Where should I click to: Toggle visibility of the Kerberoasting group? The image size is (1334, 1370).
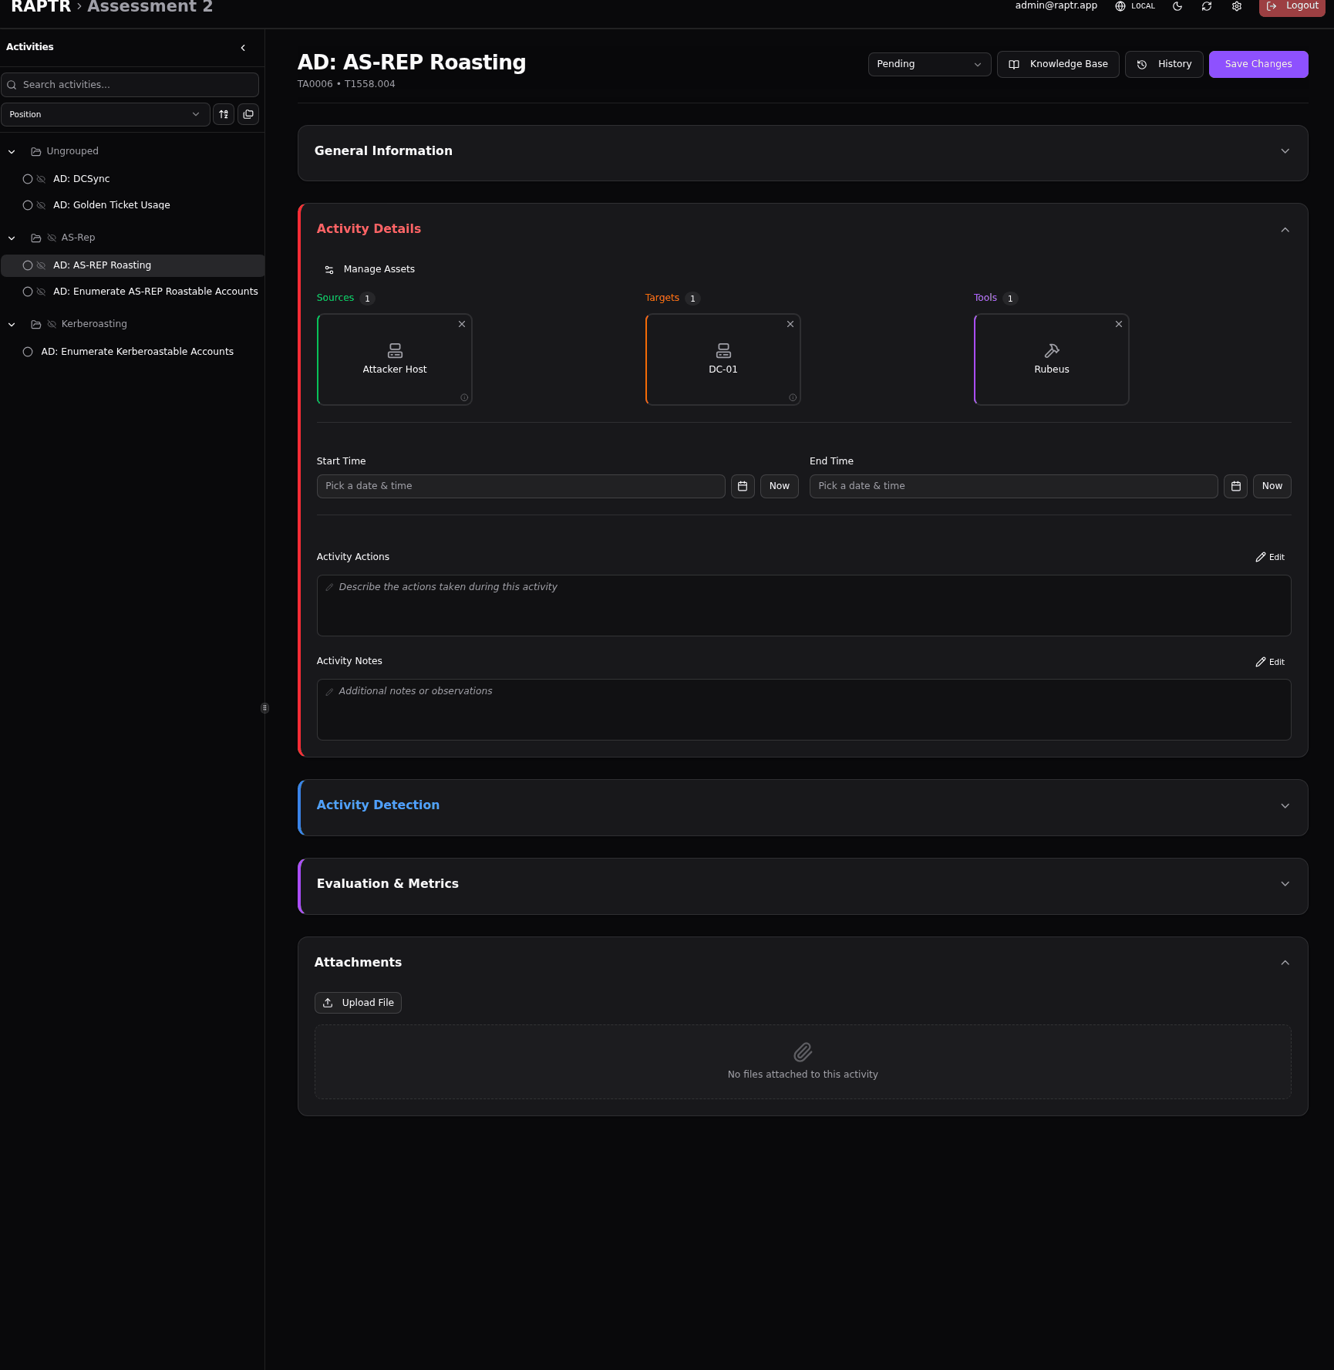52,324
